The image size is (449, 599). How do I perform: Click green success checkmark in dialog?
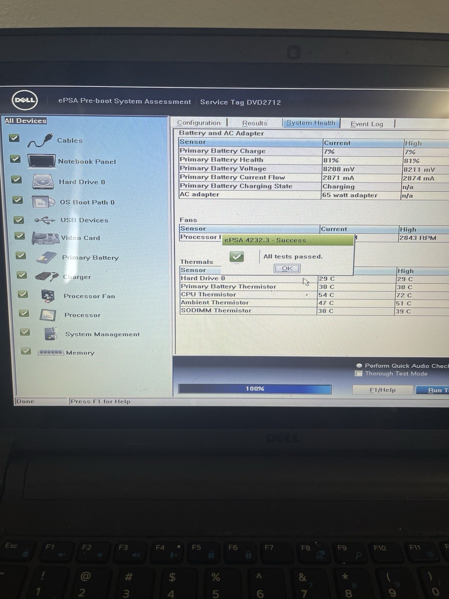click(237, 256)
